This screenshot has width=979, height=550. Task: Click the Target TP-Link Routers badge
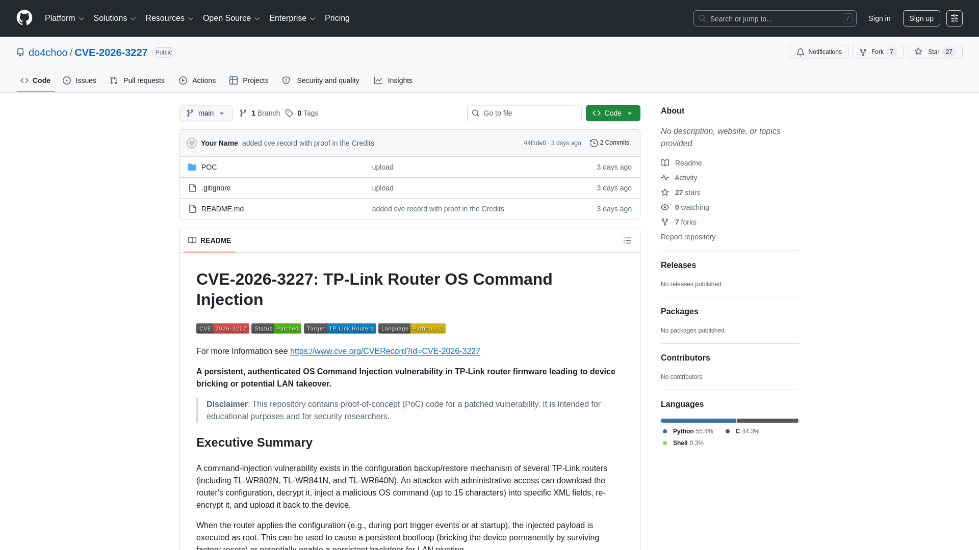(340, 328)
